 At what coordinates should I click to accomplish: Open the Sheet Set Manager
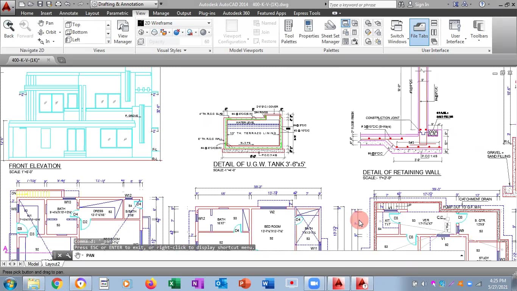tap(330, 32)
